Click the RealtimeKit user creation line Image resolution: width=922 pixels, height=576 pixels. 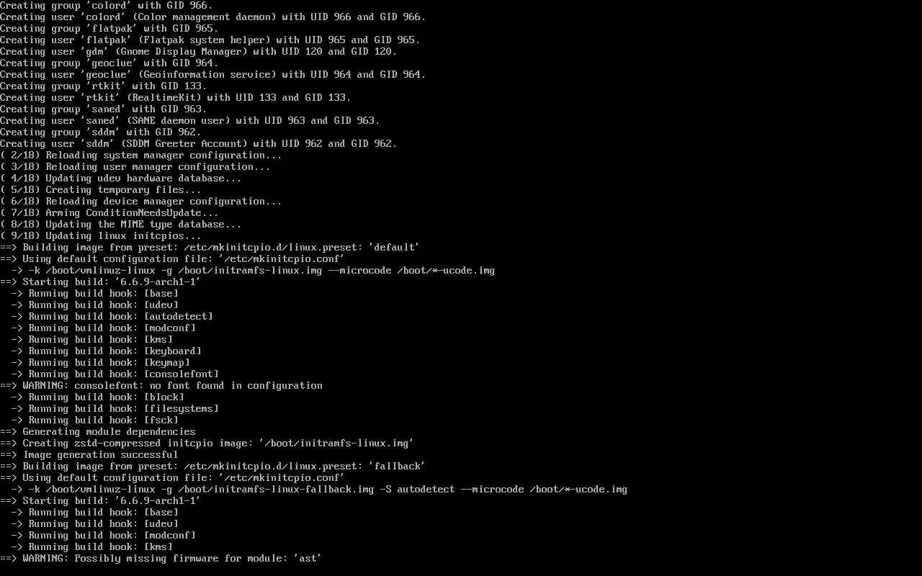[x=175, y=97]
